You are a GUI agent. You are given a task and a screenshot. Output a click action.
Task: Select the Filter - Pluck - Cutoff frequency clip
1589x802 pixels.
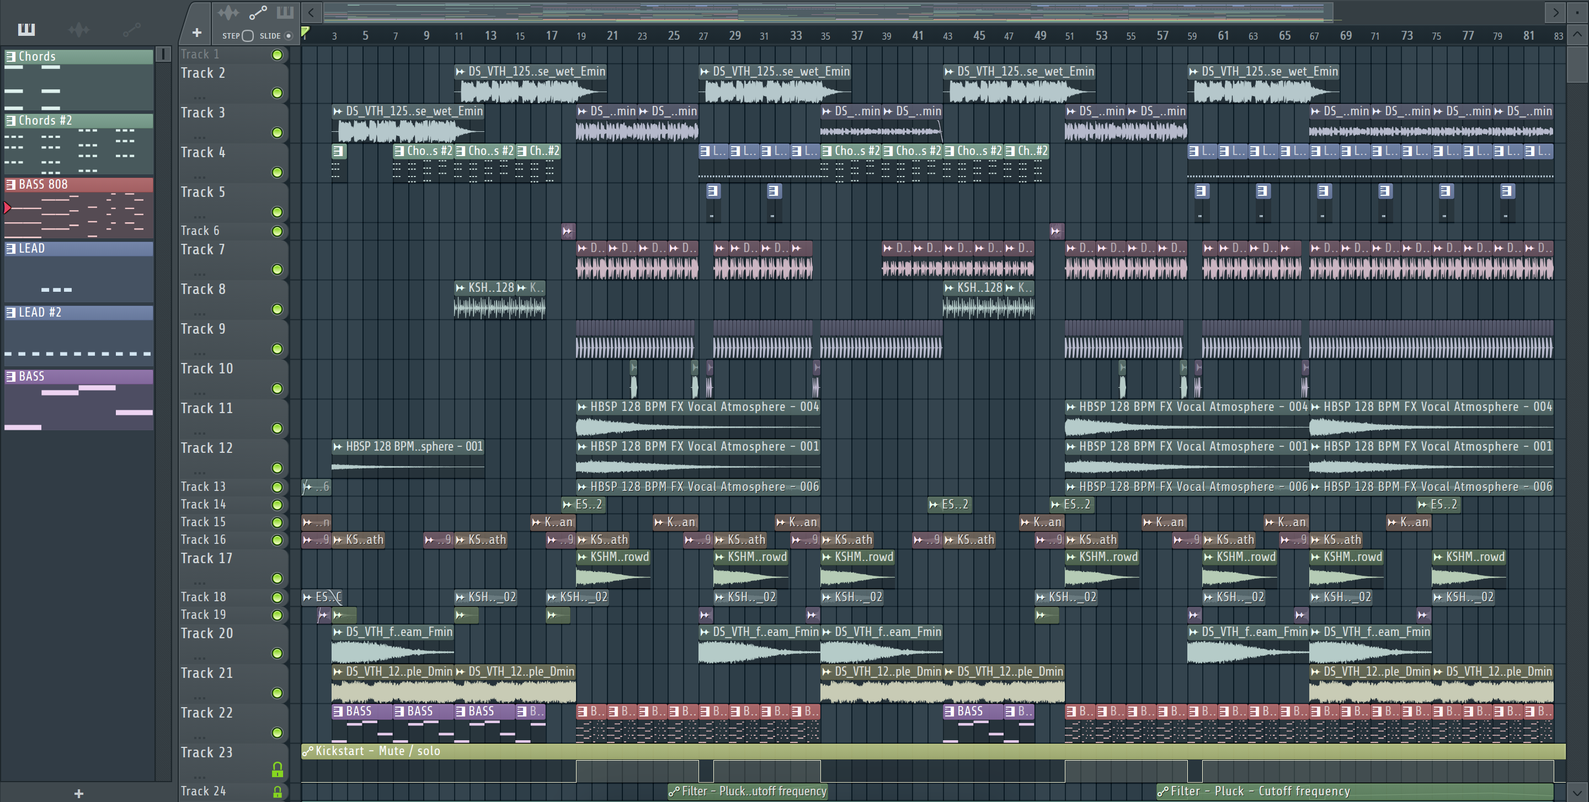(x=1355, y=791)
